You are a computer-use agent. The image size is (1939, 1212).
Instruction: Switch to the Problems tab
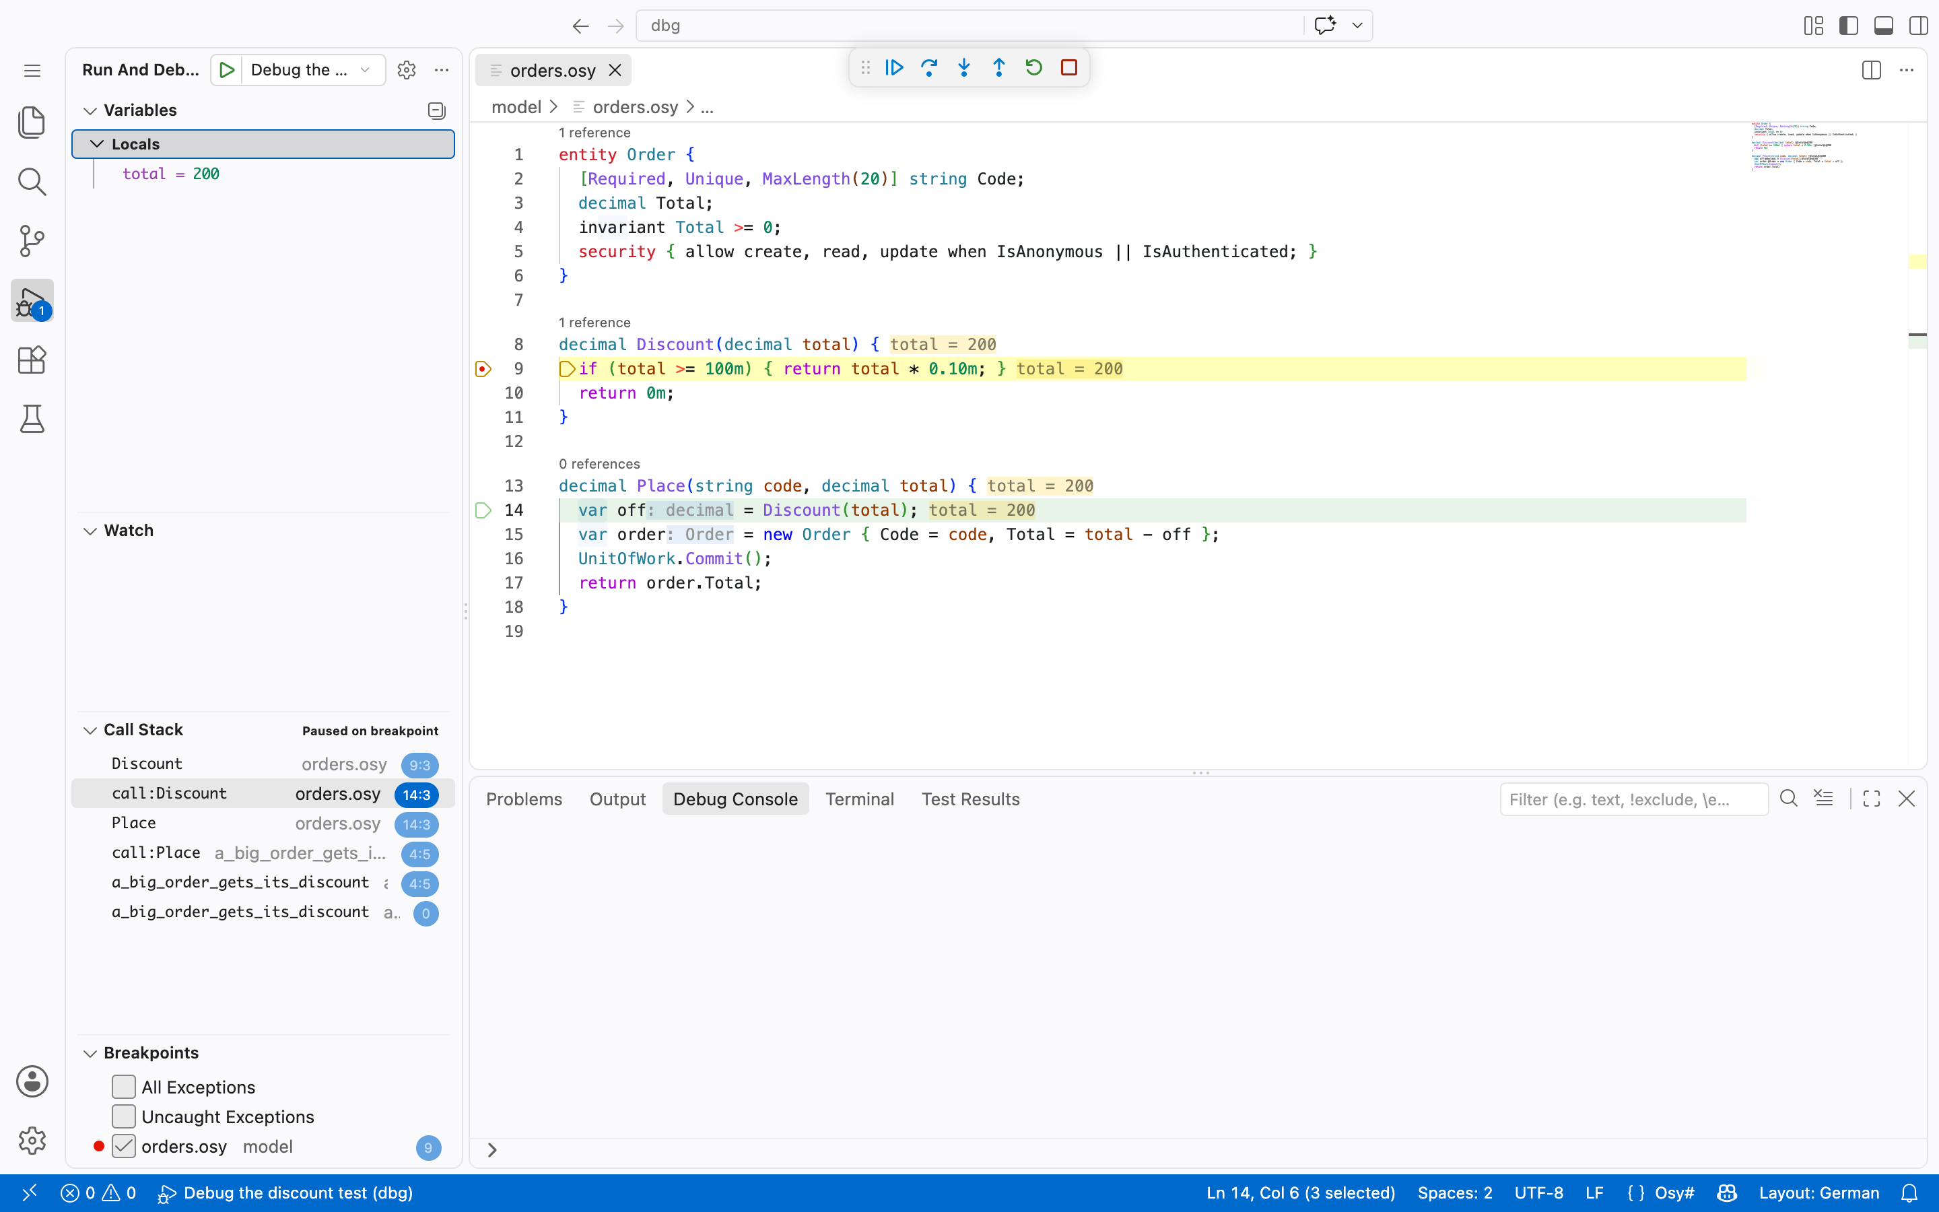point(524,799)
